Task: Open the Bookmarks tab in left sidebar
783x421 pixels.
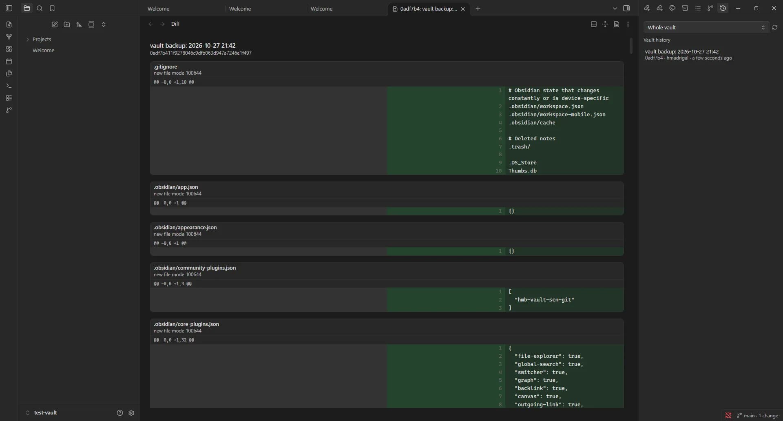Action: [52, 8]
